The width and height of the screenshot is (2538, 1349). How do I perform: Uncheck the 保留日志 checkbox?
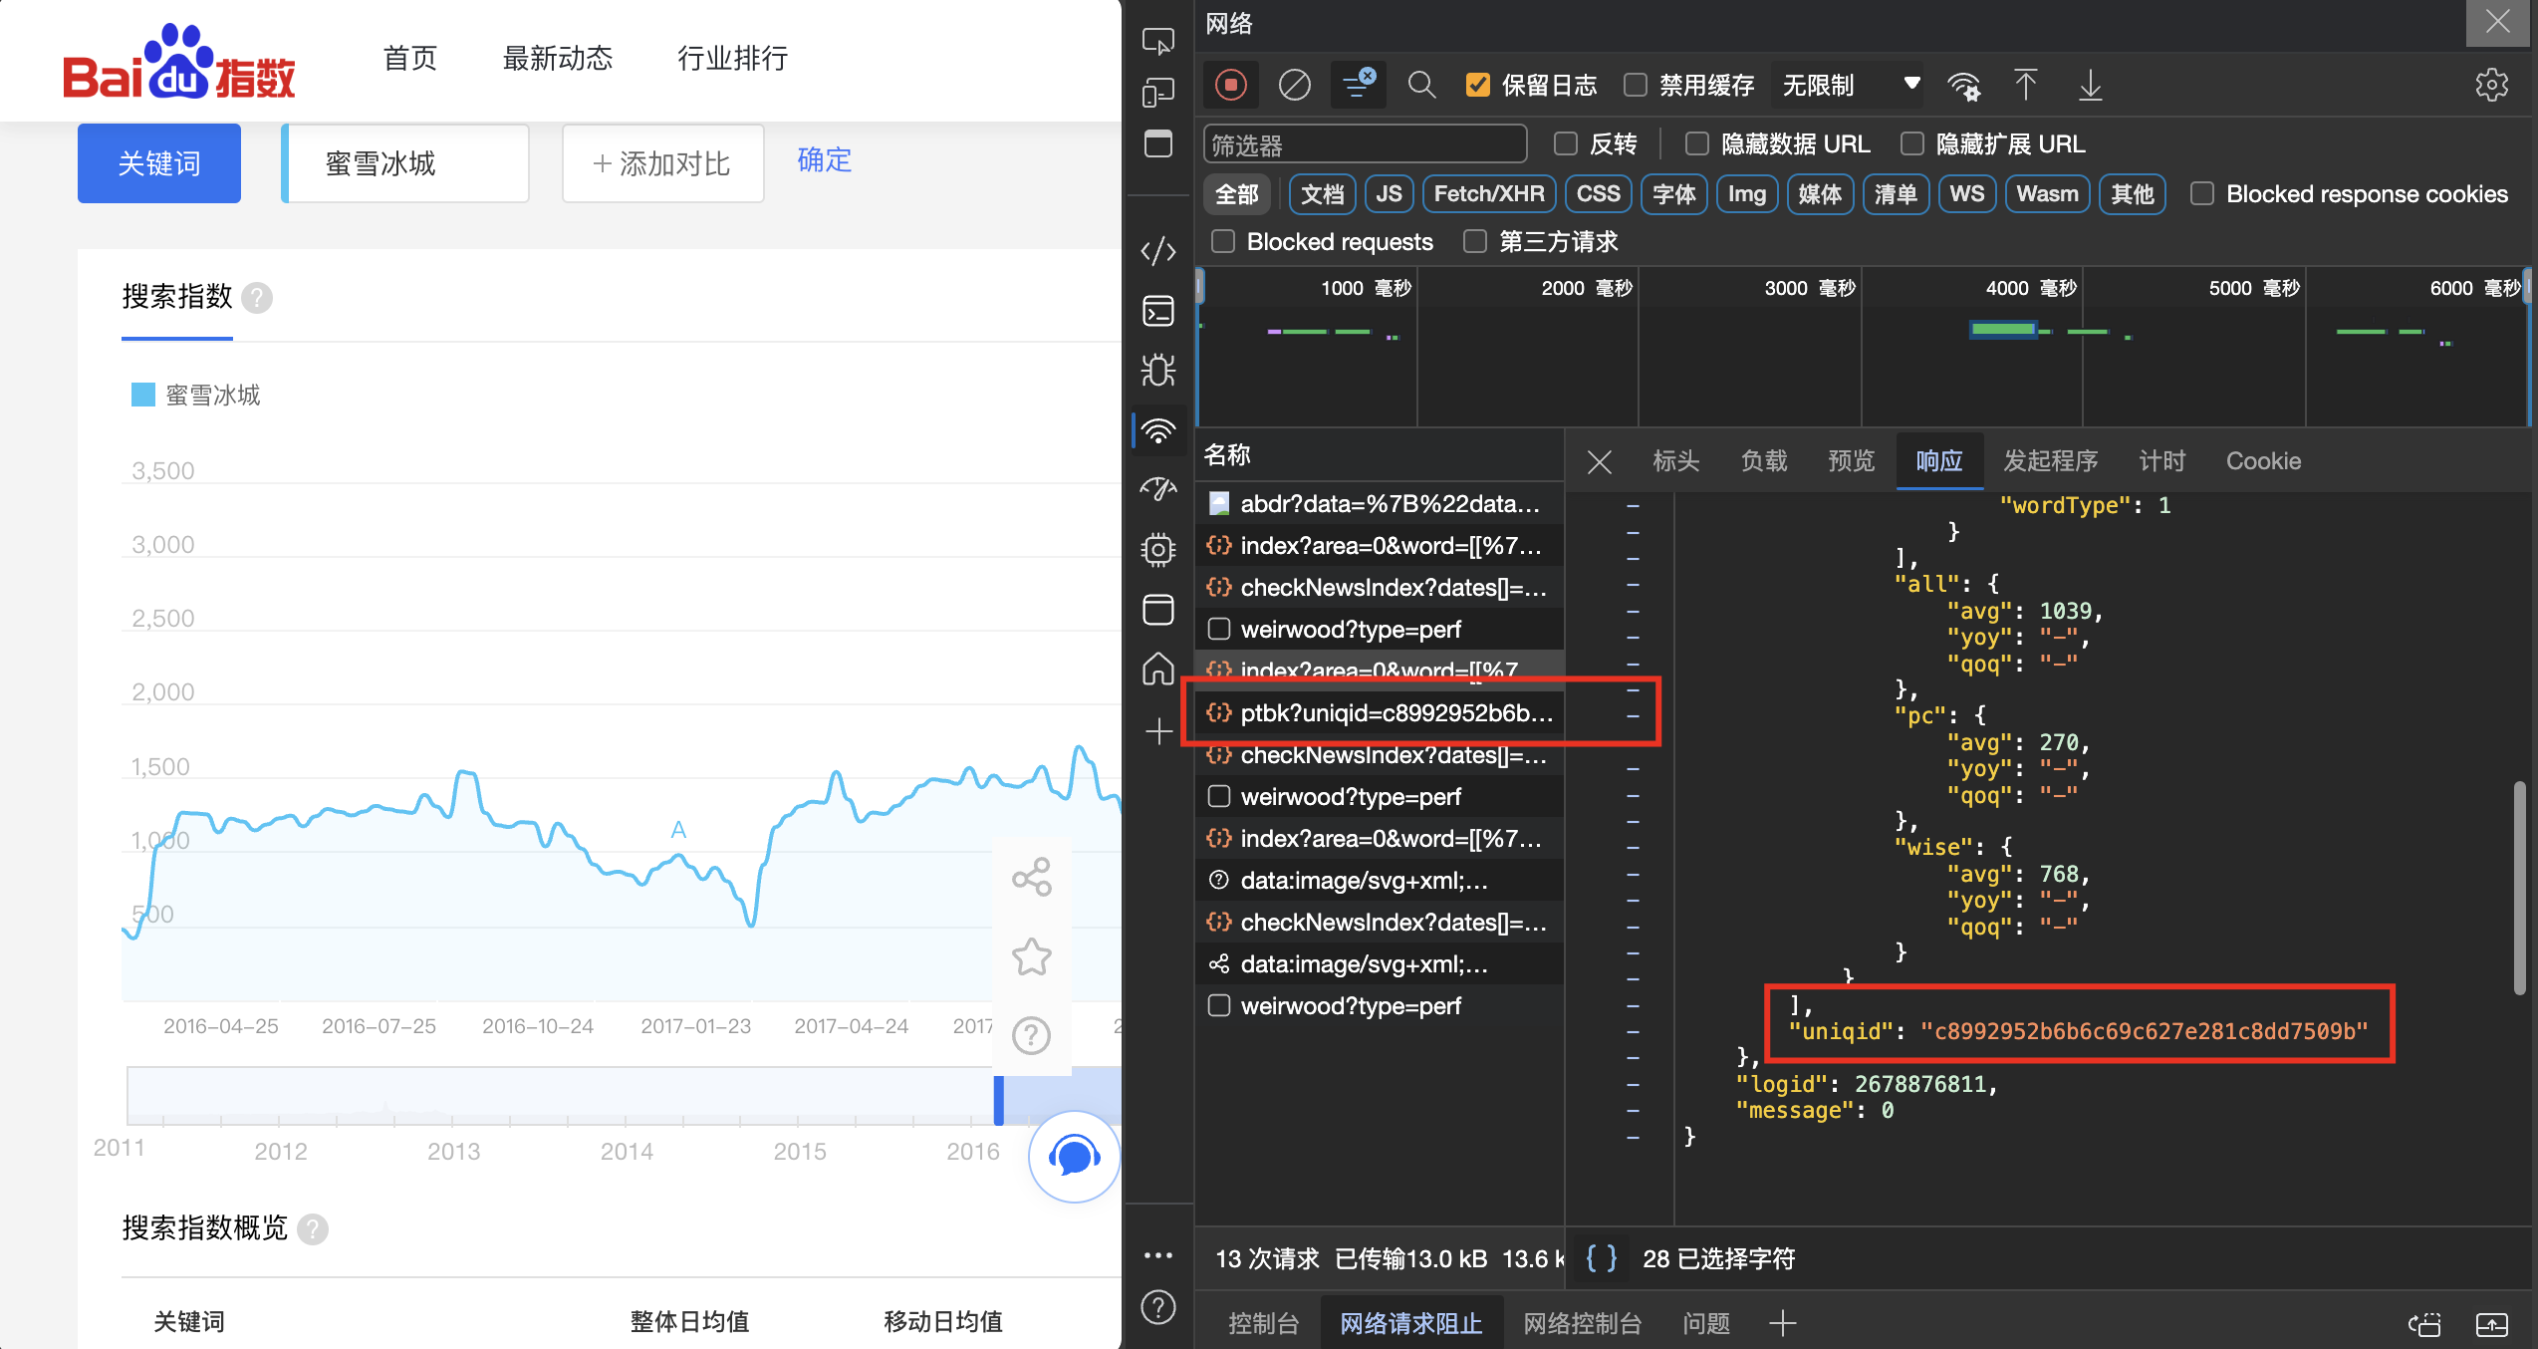click(x=1477, y=85)
